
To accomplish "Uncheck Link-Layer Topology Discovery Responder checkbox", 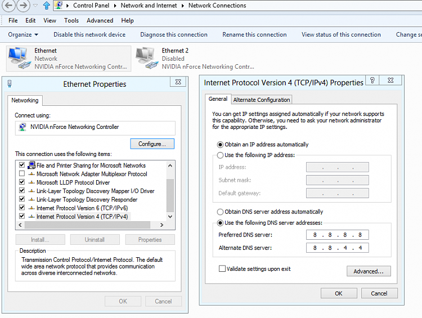I will pos(22,199).
